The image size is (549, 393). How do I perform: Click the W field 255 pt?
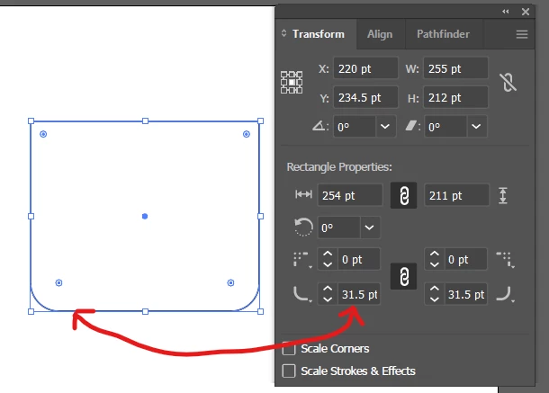[x=455, y=68]
